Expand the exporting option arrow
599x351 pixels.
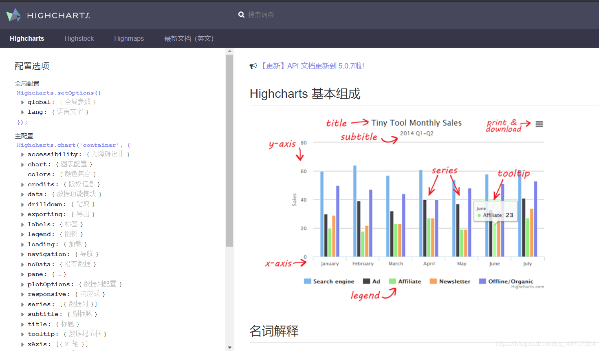pos(22,214)
